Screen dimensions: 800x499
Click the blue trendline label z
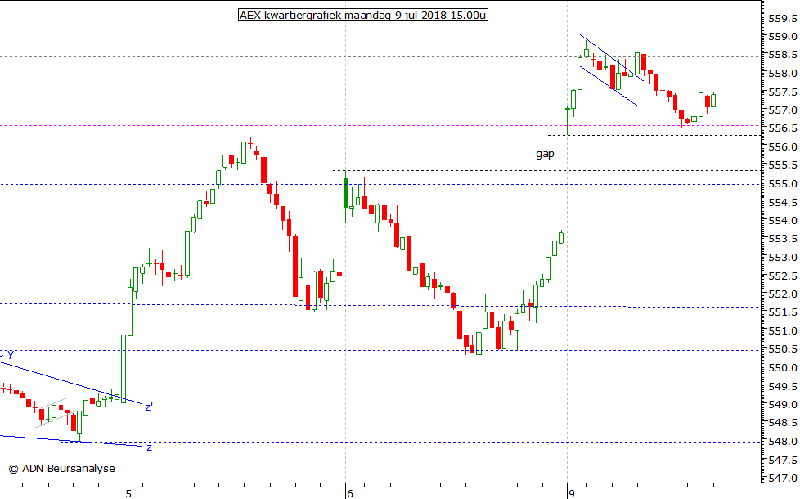[x=150, y=447]
